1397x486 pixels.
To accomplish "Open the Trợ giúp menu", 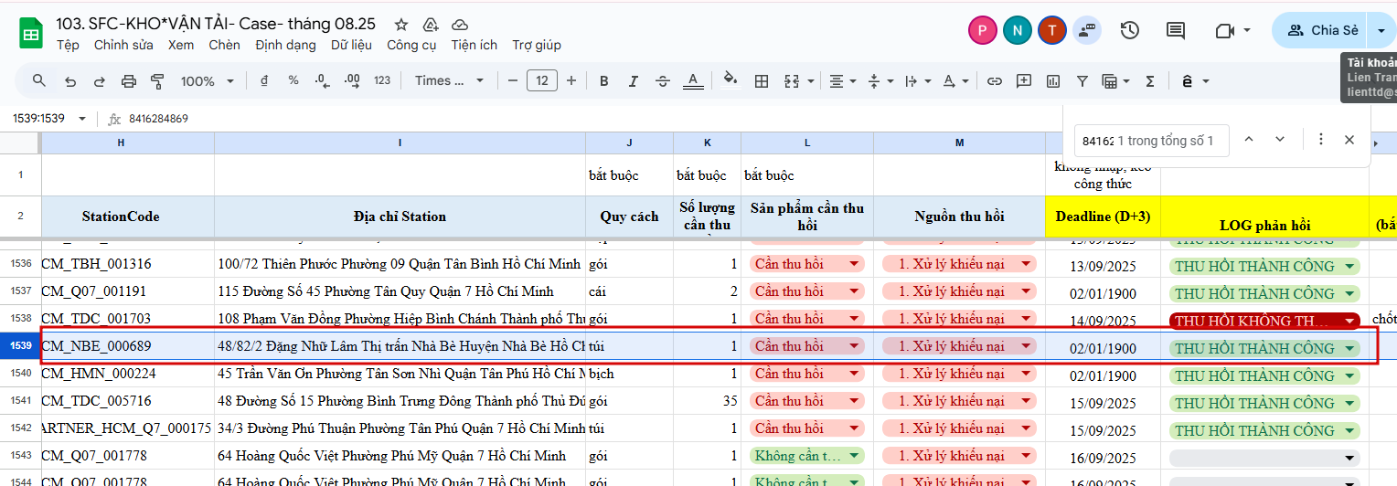I will point(537,45).
